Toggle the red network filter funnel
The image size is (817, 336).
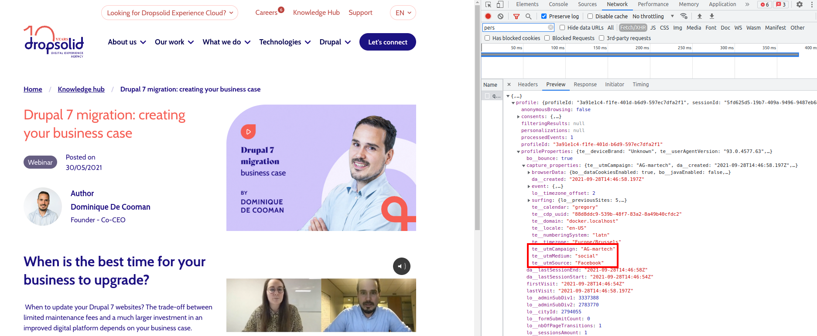[516, 16]
